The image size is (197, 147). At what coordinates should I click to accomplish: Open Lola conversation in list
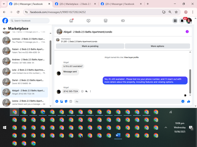[24, 71]
